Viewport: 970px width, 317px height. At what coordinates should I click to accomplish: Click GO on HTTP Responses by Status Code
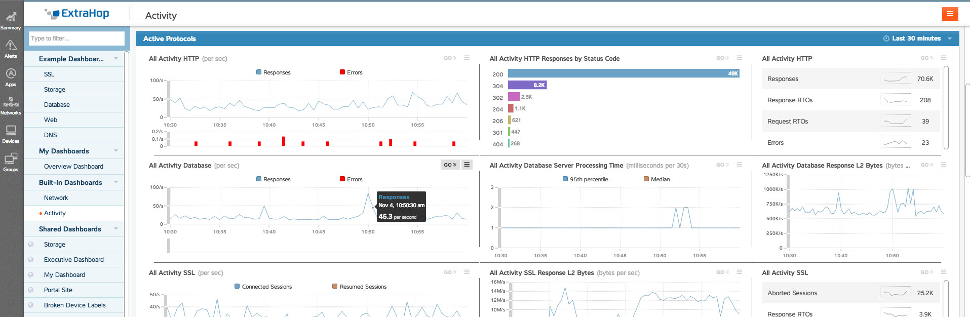tap(722, 58)
